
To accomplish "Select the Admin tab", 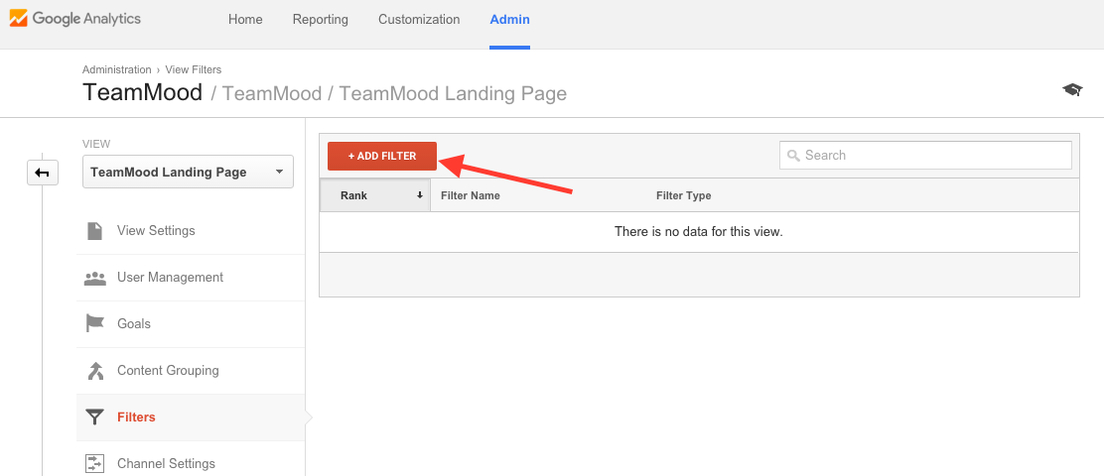I will tap(509, 20).
